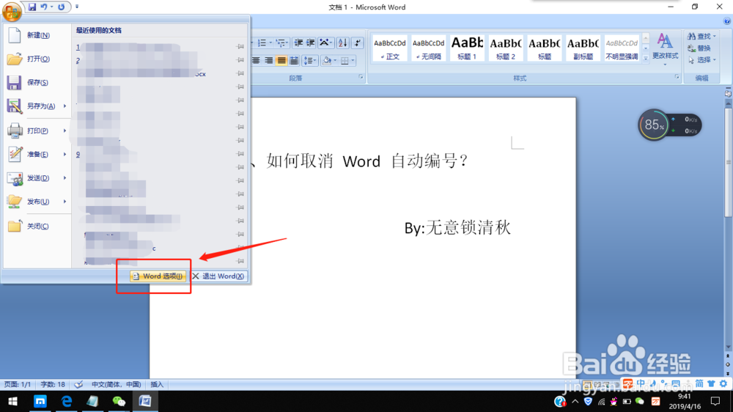Open WeChat from the taskbar
The width and height of the screenshot is (733, 412).
tap(119, 401)
